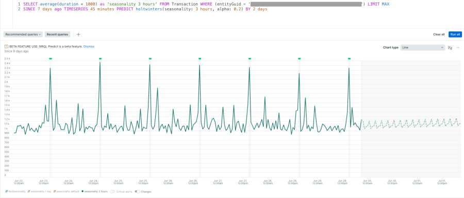Open Recent queries

(x=57, y=34)
